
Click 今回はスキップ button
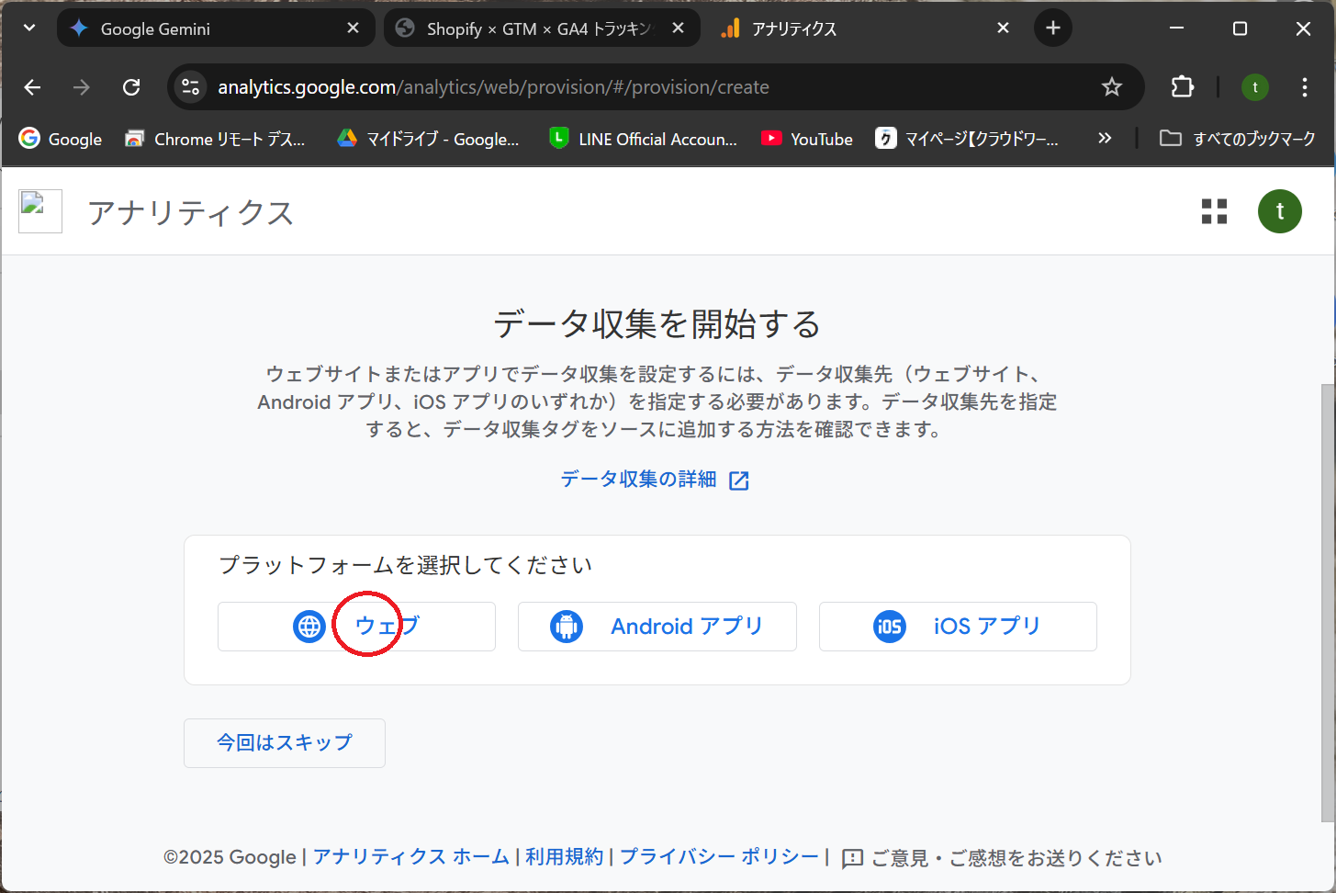[x=285, y=743]
